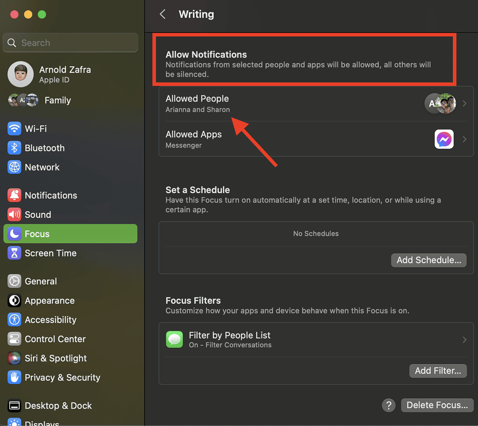Open Network settings globe icon
The width and height of the screenshot is (478, 426).
pyautogui.click(x=14, y=167)
